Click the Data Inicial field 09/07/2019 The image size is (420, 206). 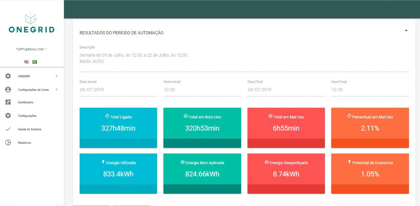tap(118, 90)
